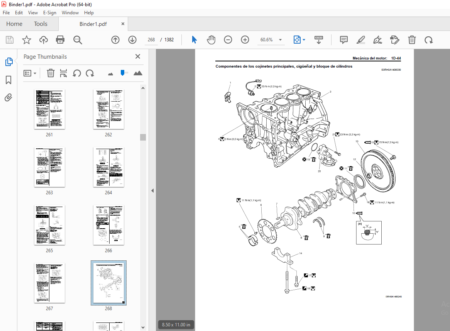
Task: Select the Hand pan tool
Action: click(x=211, y=40)
